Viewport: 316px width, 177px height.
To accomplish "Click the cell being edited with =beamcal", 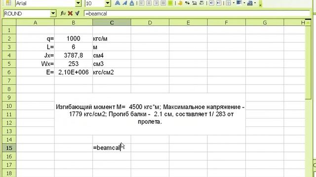I will click(x=112, y=148).
